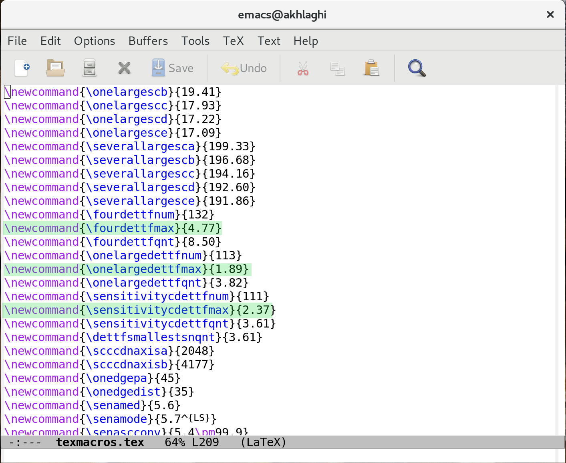The width and height of the screenshot is (566, 463).
Task: Undo the last change
Action: point(244,68)
